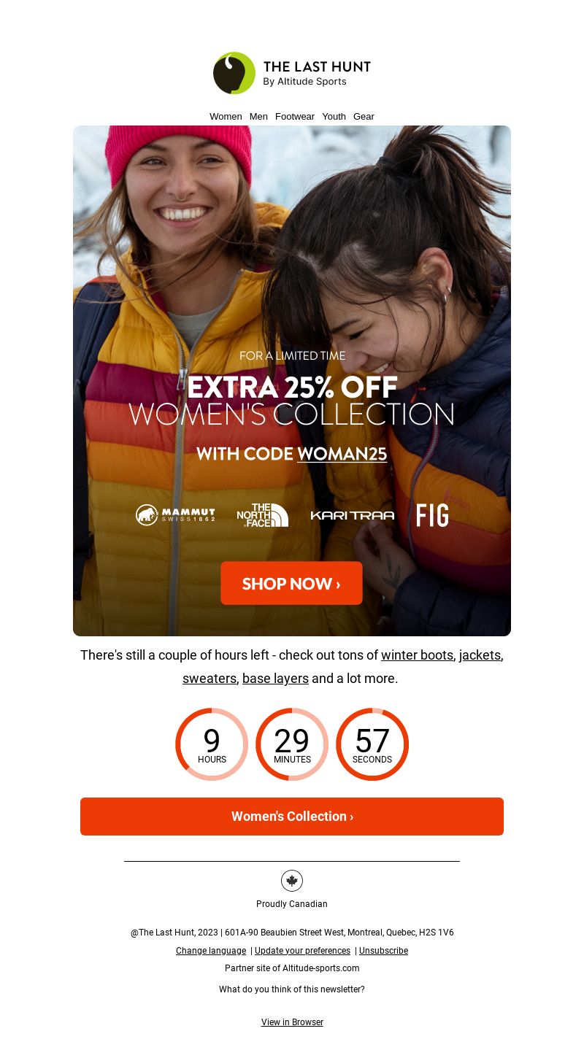Click the hours countdown timer circle

(212, 744)
